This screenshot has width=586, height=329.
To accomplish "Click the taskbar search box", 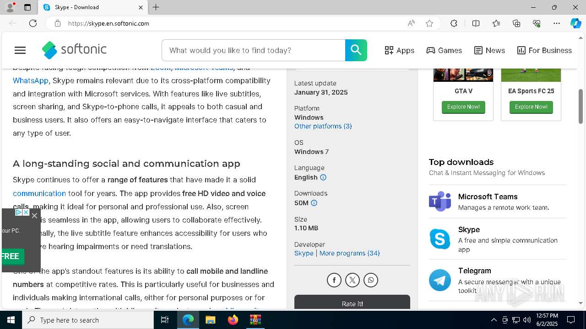I will point(88,320).
